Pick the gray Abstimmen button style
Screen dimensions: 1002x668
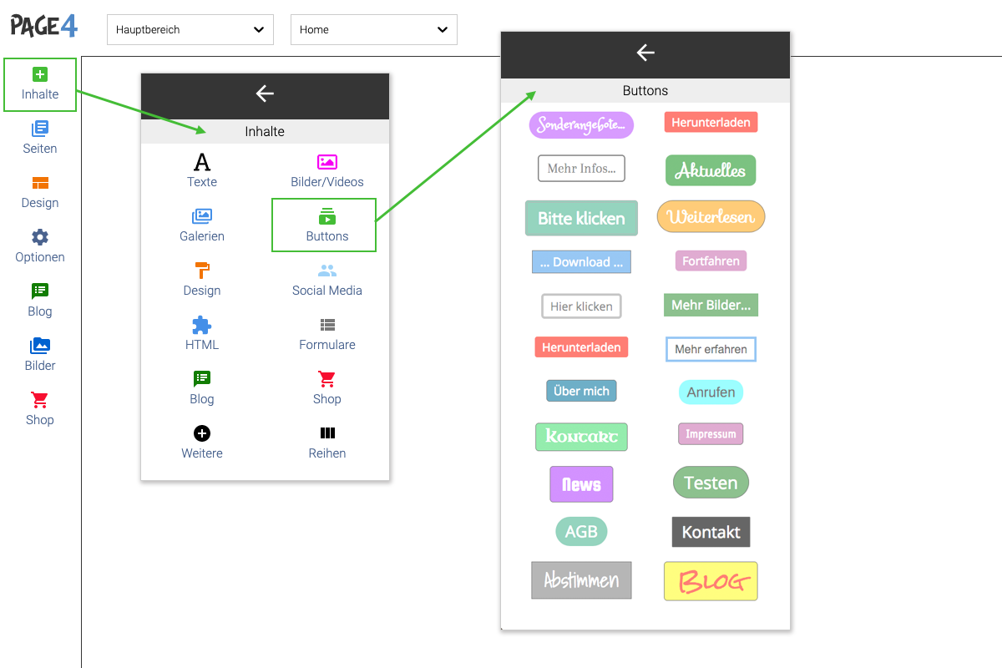click(581, 580)
